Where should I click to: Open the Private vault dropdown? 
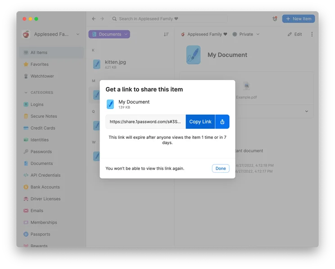[246, 34]
